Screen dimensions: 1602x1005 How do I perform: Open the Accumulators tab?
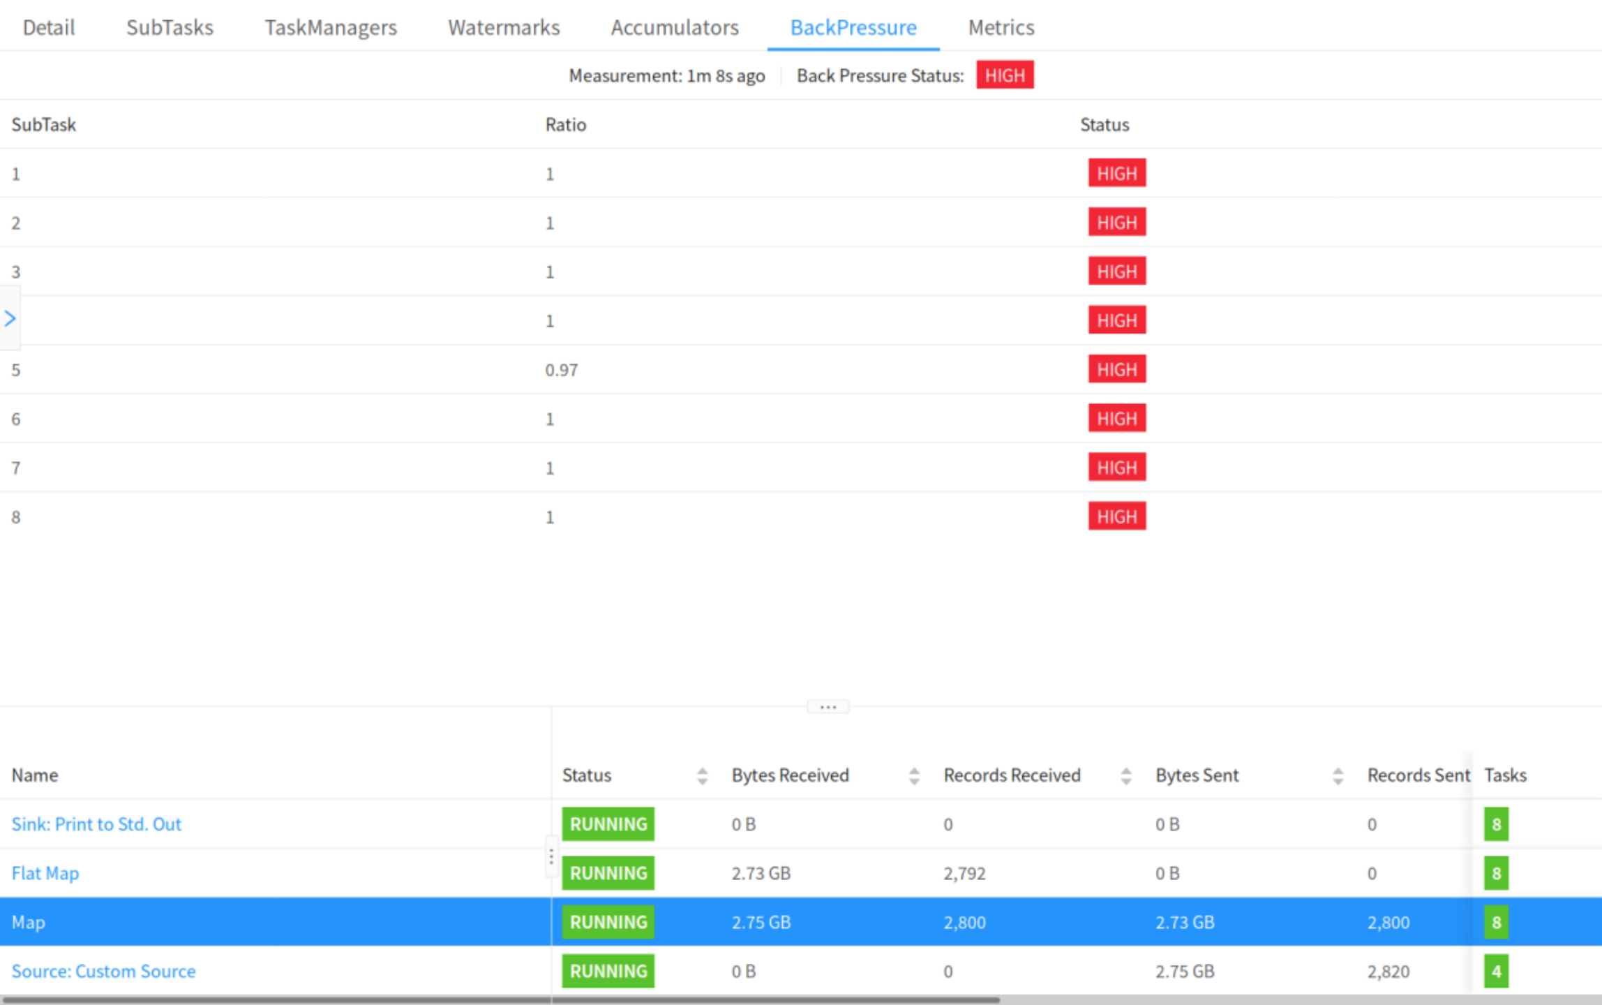tap(674, 27)
